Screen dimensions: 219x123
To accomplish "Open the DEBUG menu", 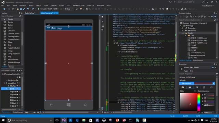I will [x=38, y=5].
